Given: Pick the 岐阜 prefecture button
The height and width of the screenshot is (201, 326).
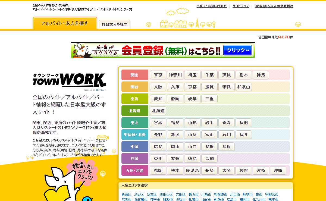Looking at the screenshot, I should pos(192,99).
